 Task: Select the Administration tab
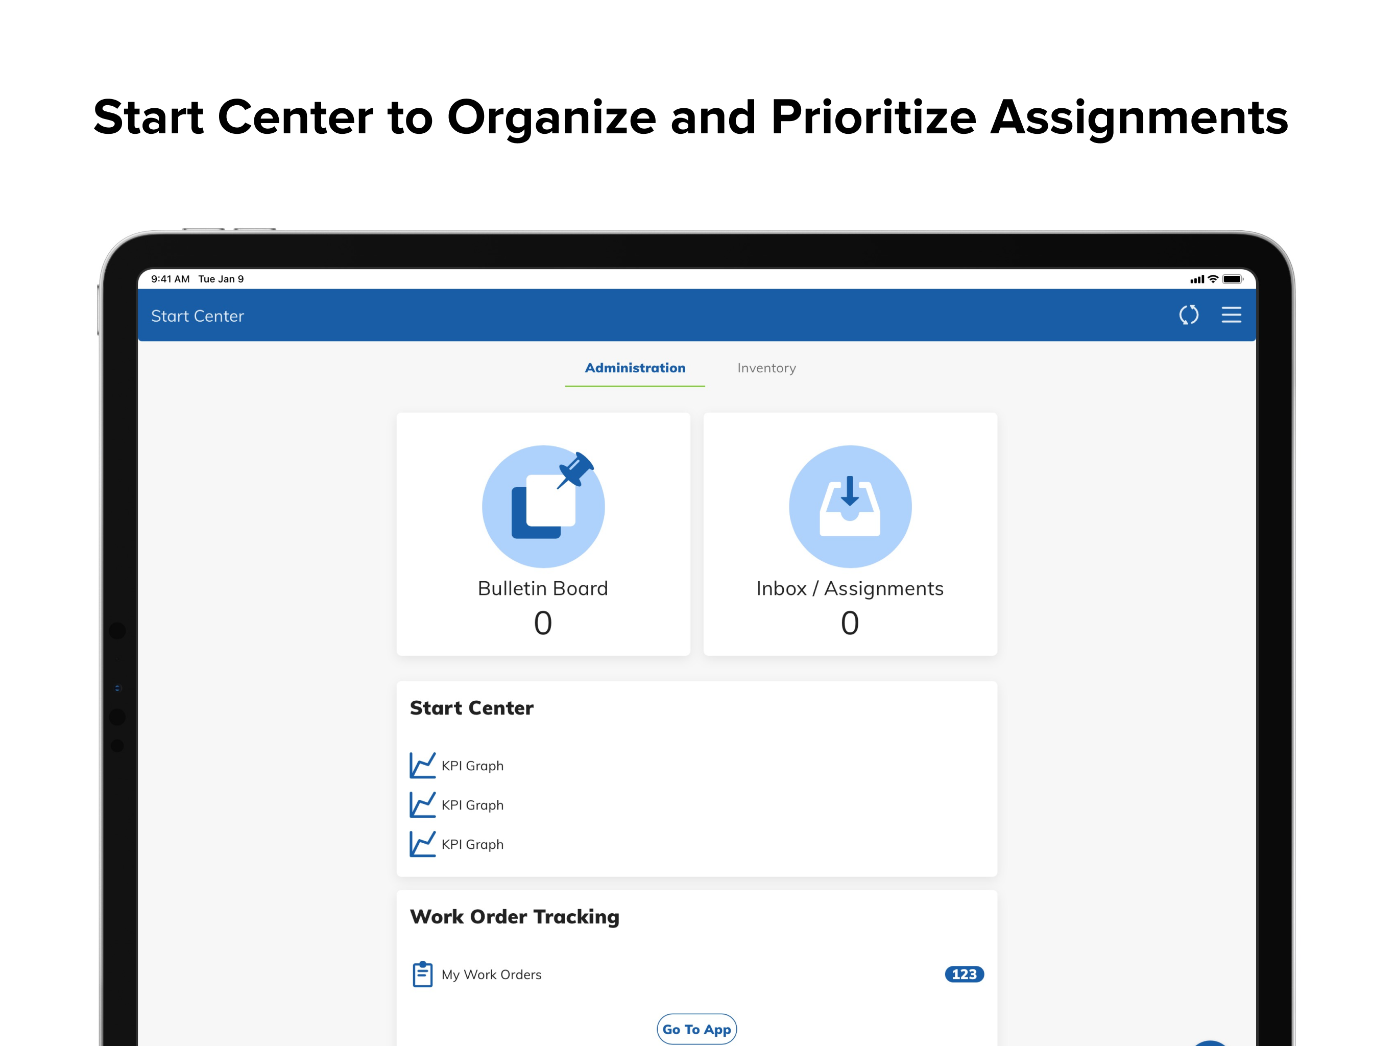pyautogui.click(x=634, y=368)
